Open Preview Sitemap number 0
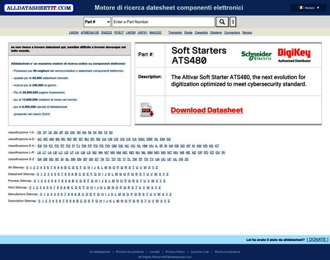This screenshot has height=260, width=330. point(35,181)
